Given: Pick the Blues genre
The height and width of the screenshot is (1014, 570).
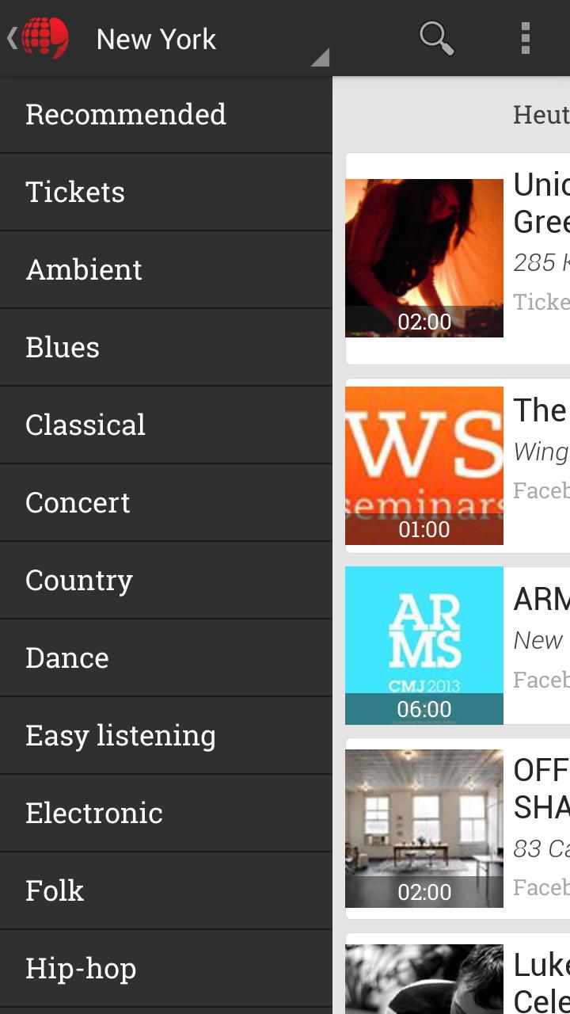Looking at the screenshot, I should (166, 347).
